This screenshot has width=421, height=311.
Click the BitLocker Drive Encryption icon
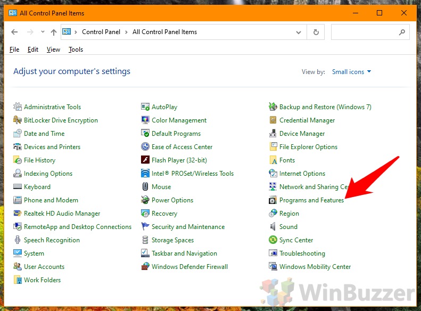pos(18,120)
